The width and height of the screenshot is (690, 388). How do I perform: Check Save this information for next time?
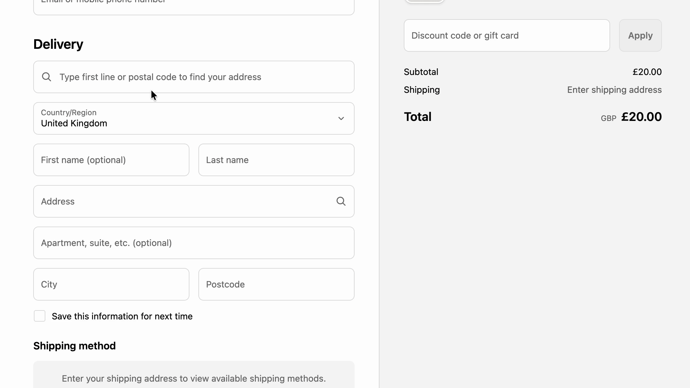tap(40, 316)
